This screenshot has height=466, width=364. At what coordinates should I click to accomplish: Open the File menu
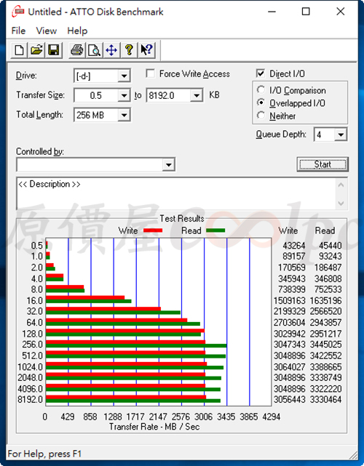pos(18,31)
